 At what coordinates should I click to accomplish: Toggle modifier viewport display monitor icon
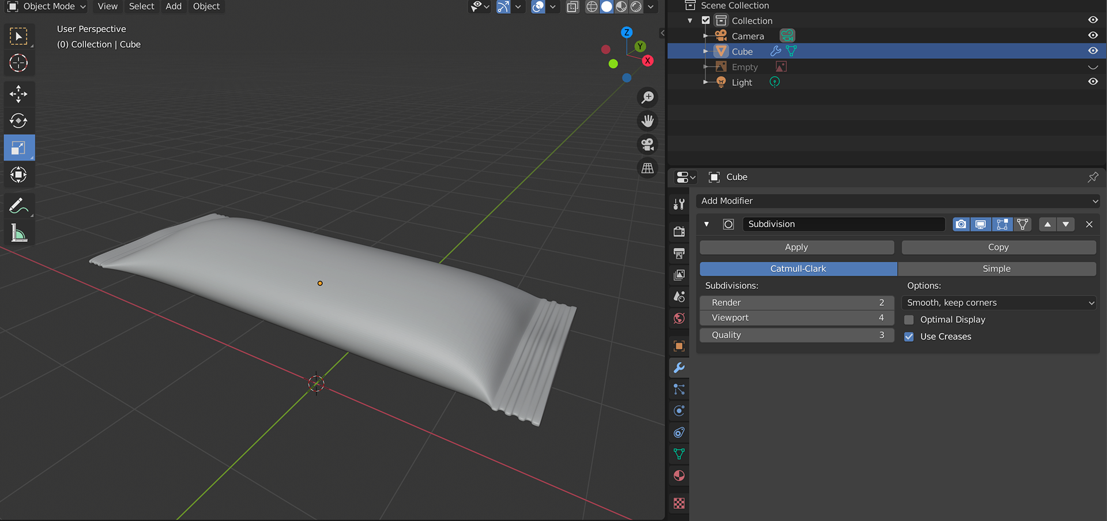coord(981,224)
